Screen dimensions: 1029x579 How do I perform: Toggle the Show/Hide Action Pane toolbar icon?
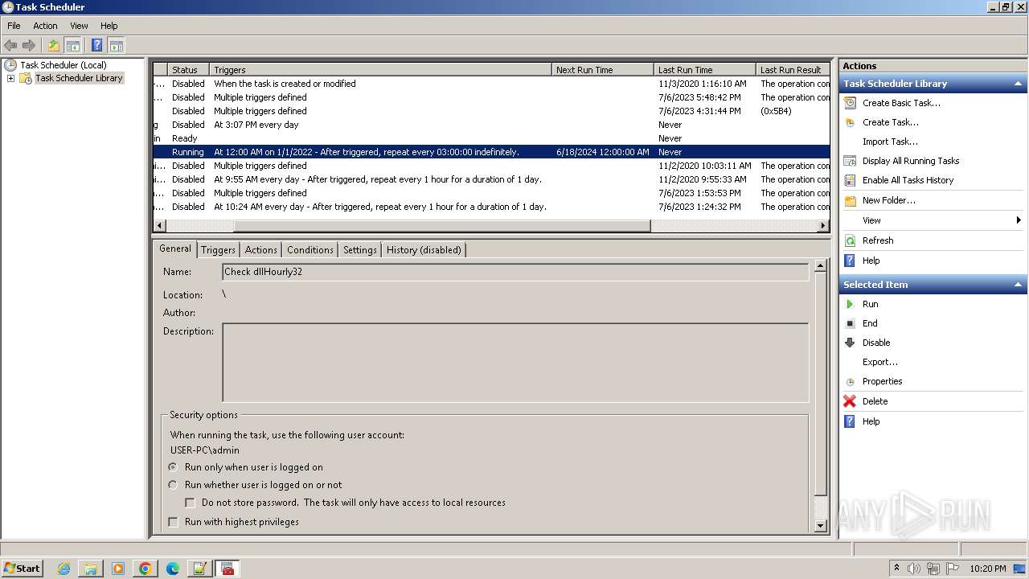pos(117,46)
